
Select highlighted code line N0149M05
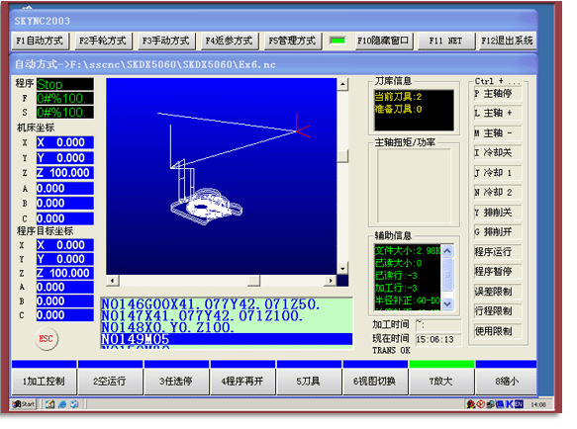click(227, 339)
